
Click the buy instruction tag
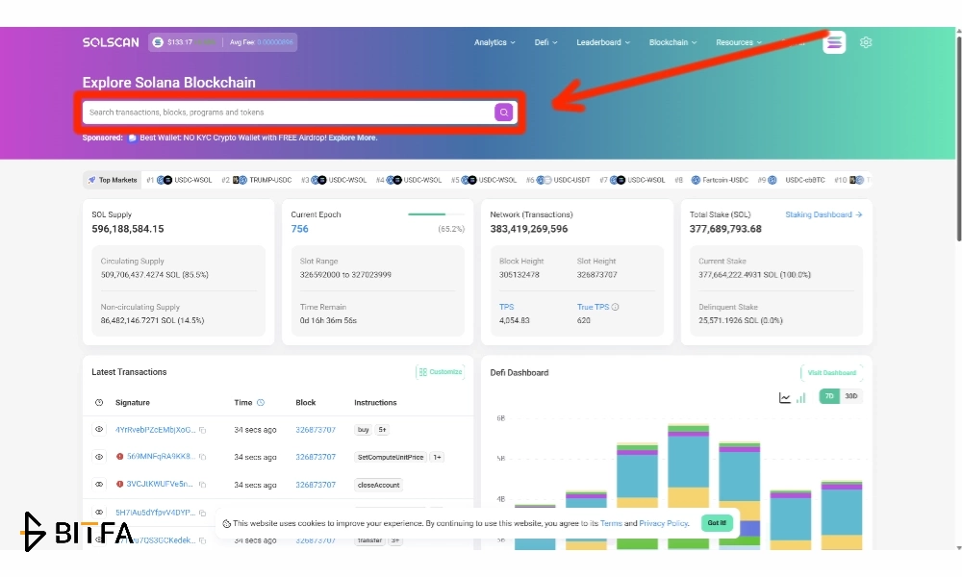(364, 430)
